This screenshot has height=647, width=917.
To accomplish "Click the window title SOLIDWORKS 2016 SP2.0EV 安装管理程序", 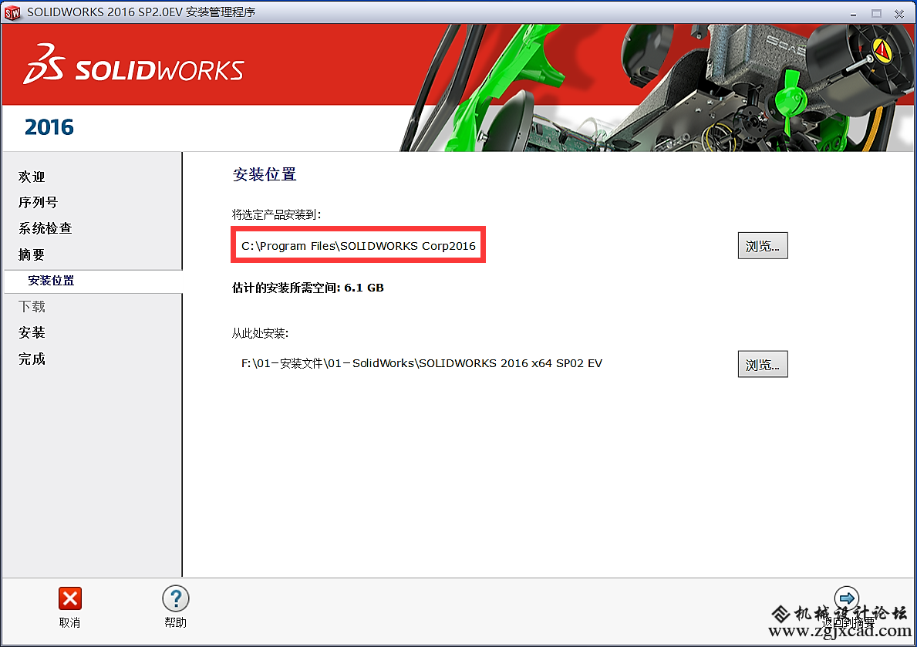I will point(141,12).
